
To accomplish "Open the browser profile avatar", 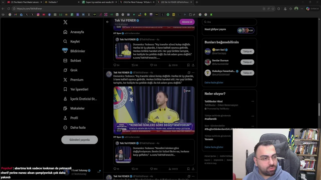I will pos(296,8).
